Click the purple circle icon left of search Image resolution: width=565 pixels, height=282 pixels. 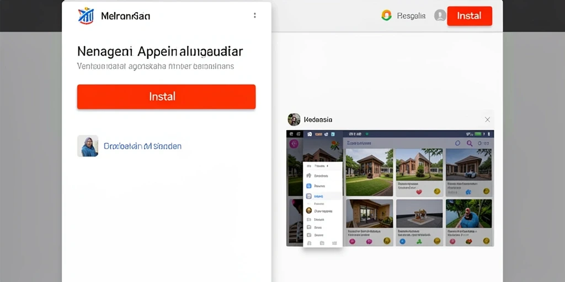(x=457, y=143)
